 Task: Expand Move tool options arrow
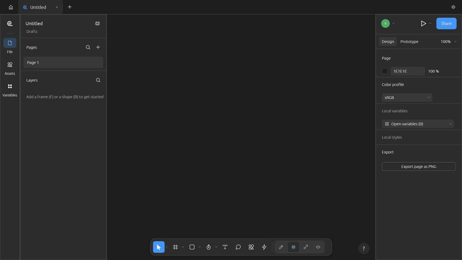tap(166, 247)
